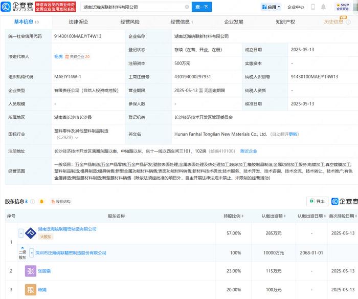
Task: Open the third shareholder name link
Action: click(42, 290)
